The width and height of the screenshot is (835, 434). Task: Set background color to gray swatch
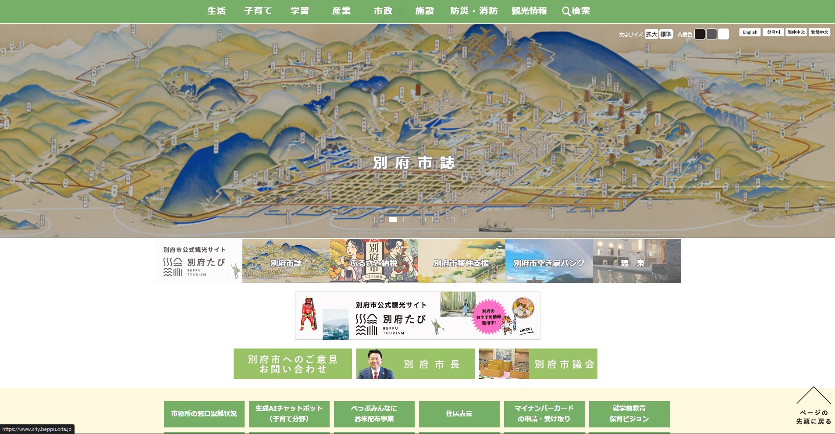tap(711, 34)
